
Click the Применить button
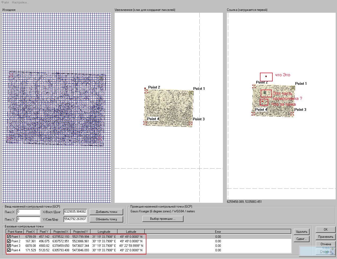pos(326,237)
